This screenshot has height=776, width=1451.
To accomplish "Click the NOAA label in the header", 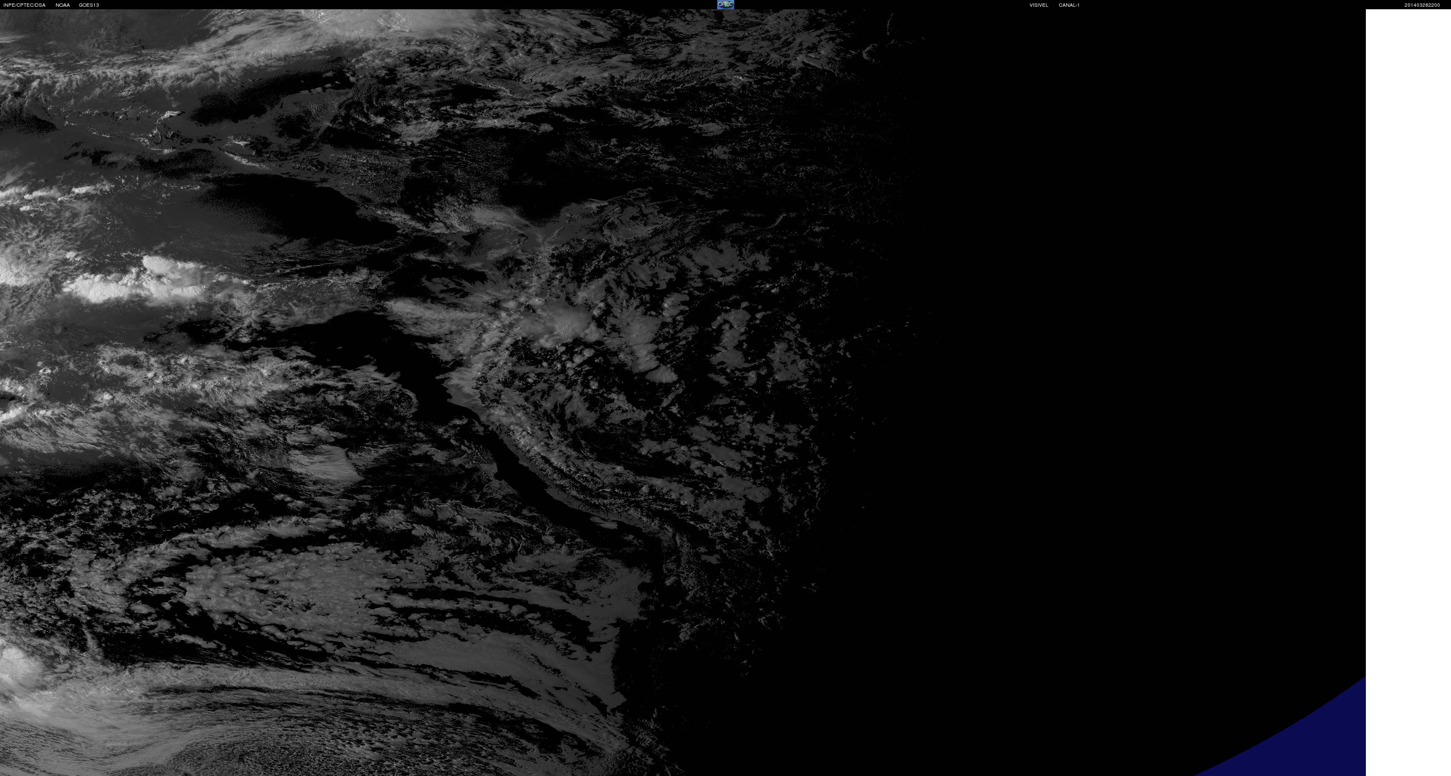I will tap(62, 5).
